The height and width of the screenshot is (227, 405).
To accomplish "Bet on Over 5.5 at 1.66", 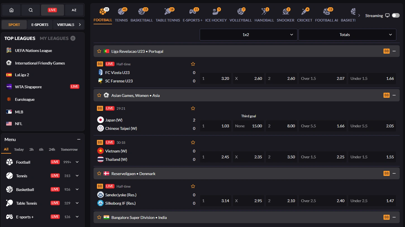I will coord(323,126).
